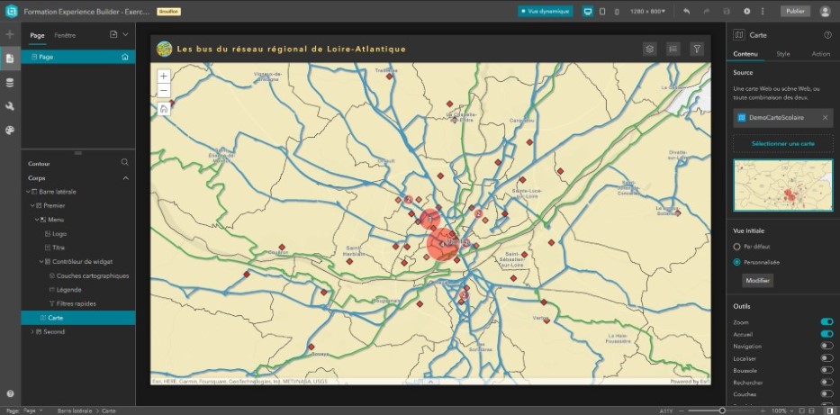Collapse the Premier tree node
The image size is (840, 415).
coord(32,205)
